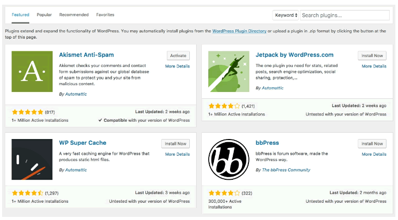
Task: Switch to the Popular tab
Action: [44, 15]
